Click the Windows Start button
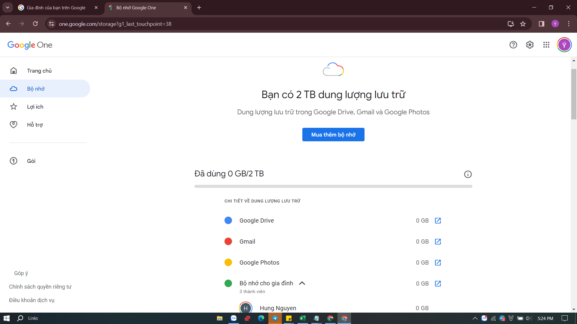 (x=7, y=318)
